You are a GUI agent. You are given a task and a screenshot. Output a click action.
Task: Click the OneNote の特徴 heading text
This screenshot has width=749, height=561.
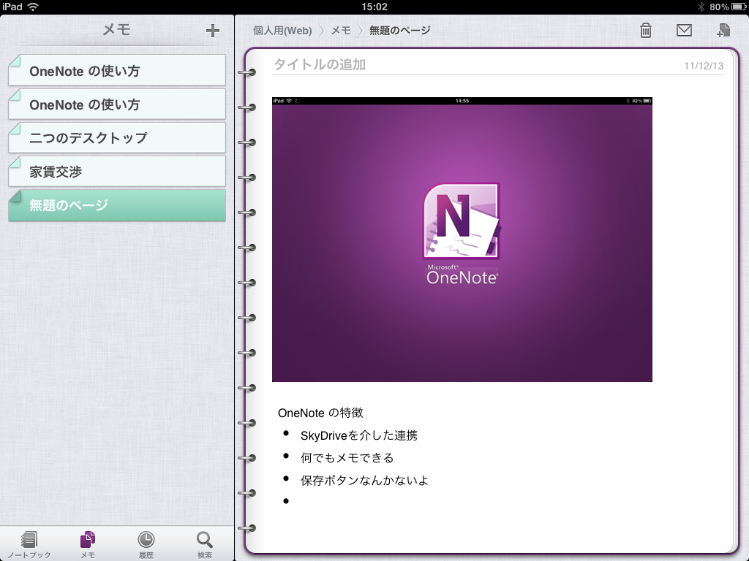pyautogui.click(x=320, y=413)
